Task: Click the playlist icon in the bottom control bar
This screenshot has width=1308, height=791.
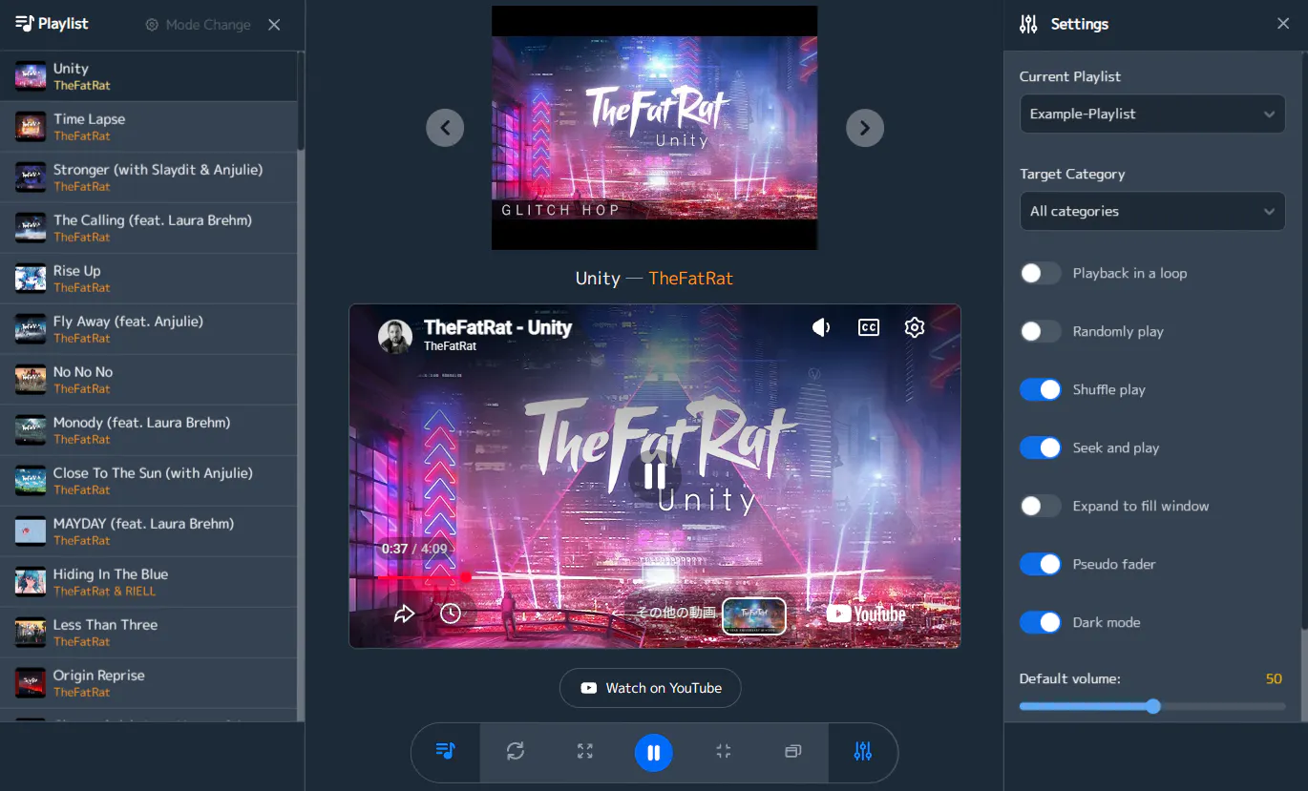Action: [x=445, y=751]
